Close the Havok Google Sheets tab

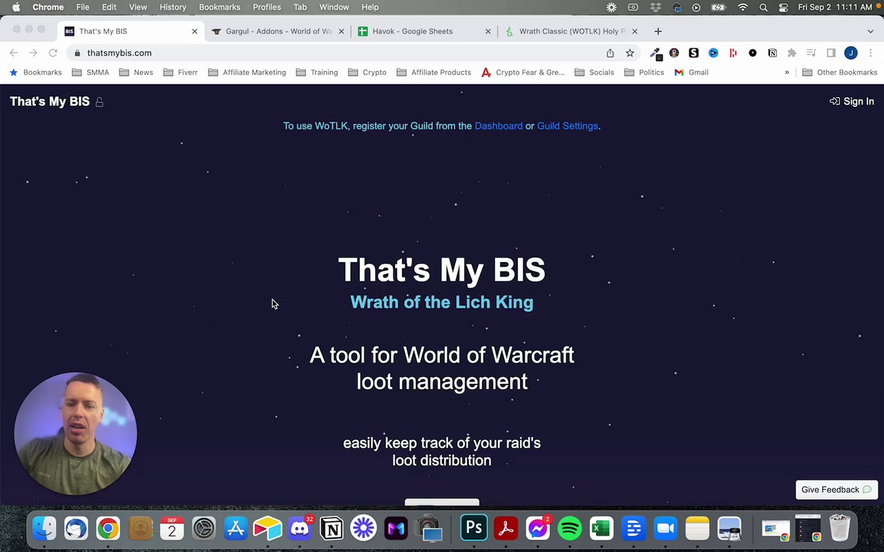(x=488, y=31)
